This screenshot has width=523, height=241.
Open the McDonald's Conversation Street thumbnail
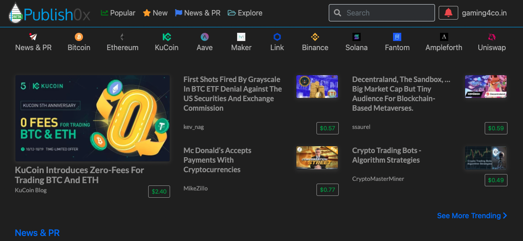[317, 158]
